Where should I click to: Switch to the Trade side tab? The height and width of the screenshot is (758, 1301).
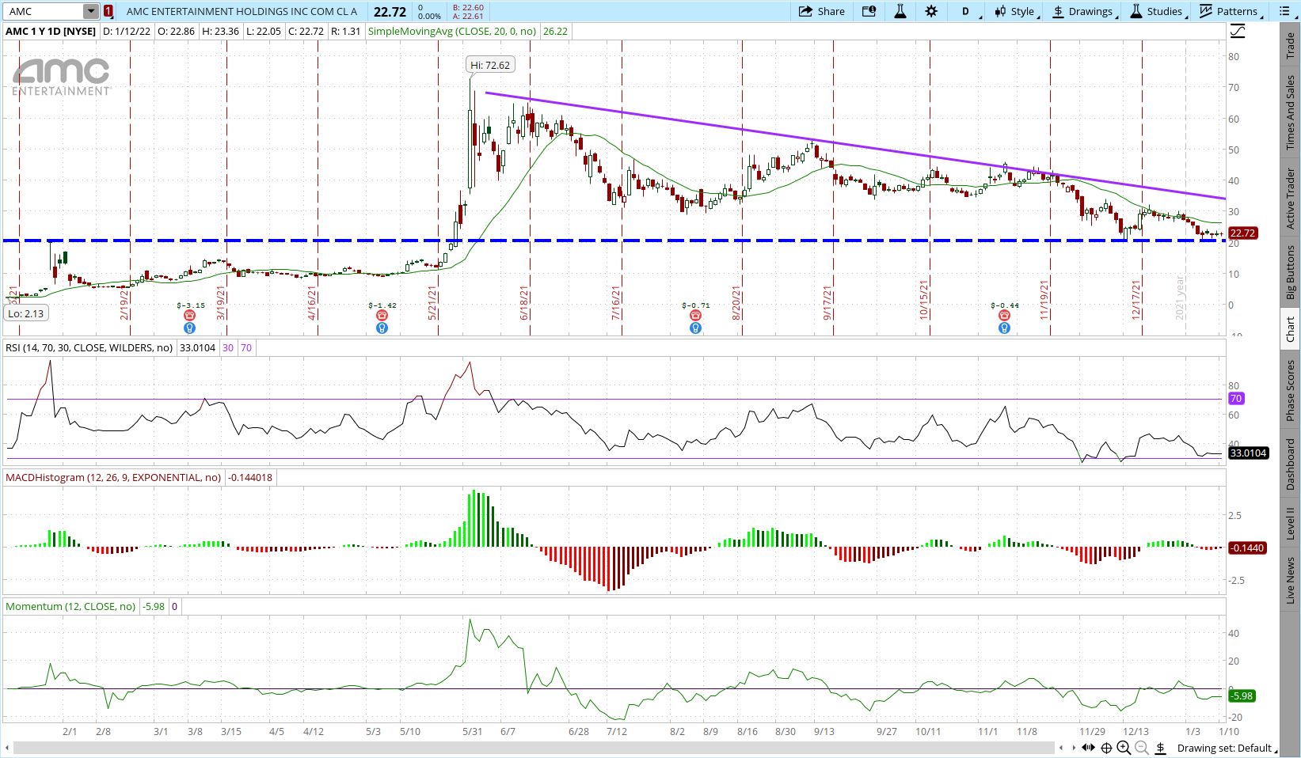click(x=1291, y=45)
